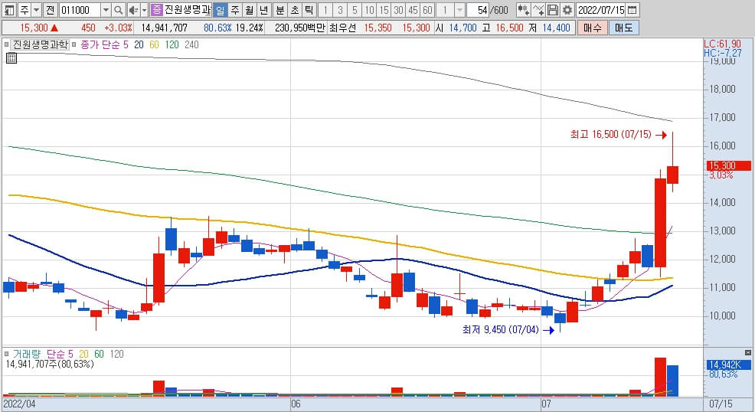
Task: Click the add candlestick indicator icon
Action: tap(524, 10)
